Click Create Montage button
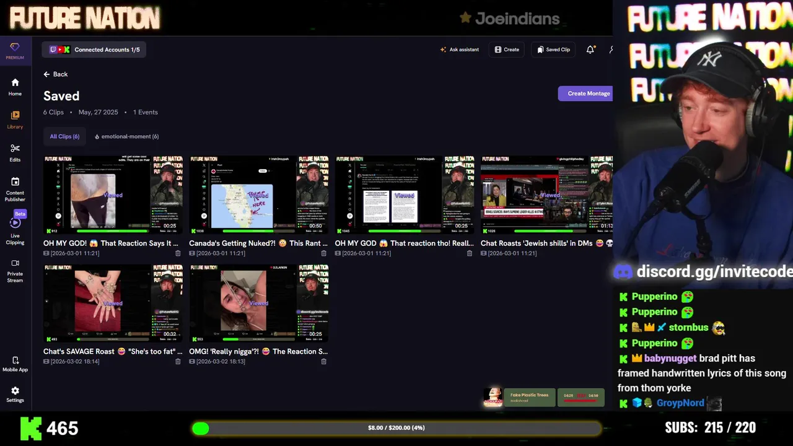793x446 pixels. pyautogui.click(x=586, y=94)
